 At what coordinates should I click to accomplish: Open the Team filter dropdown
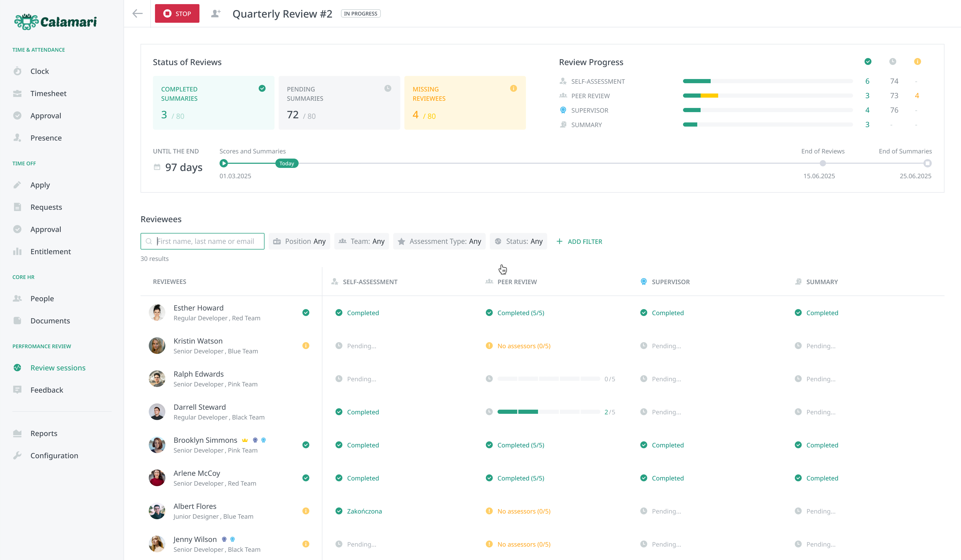click(x=361, y=241)
